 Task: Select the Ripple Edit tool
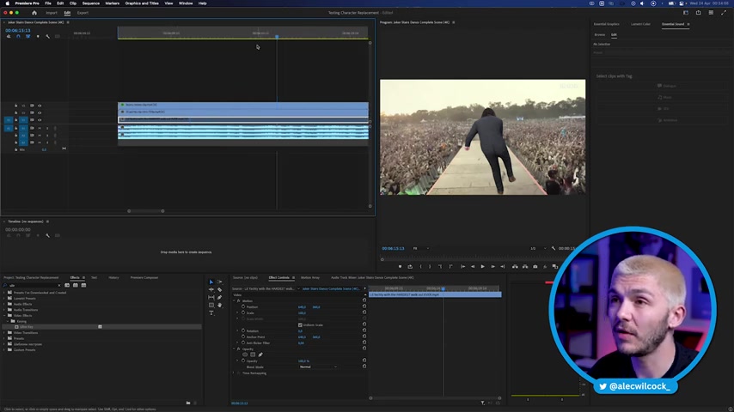(211, 289)
